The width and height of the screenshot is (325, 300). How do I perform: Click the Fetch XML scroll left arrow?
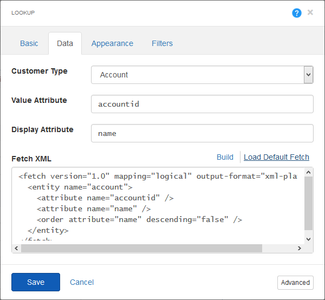(x=17, y=248)
